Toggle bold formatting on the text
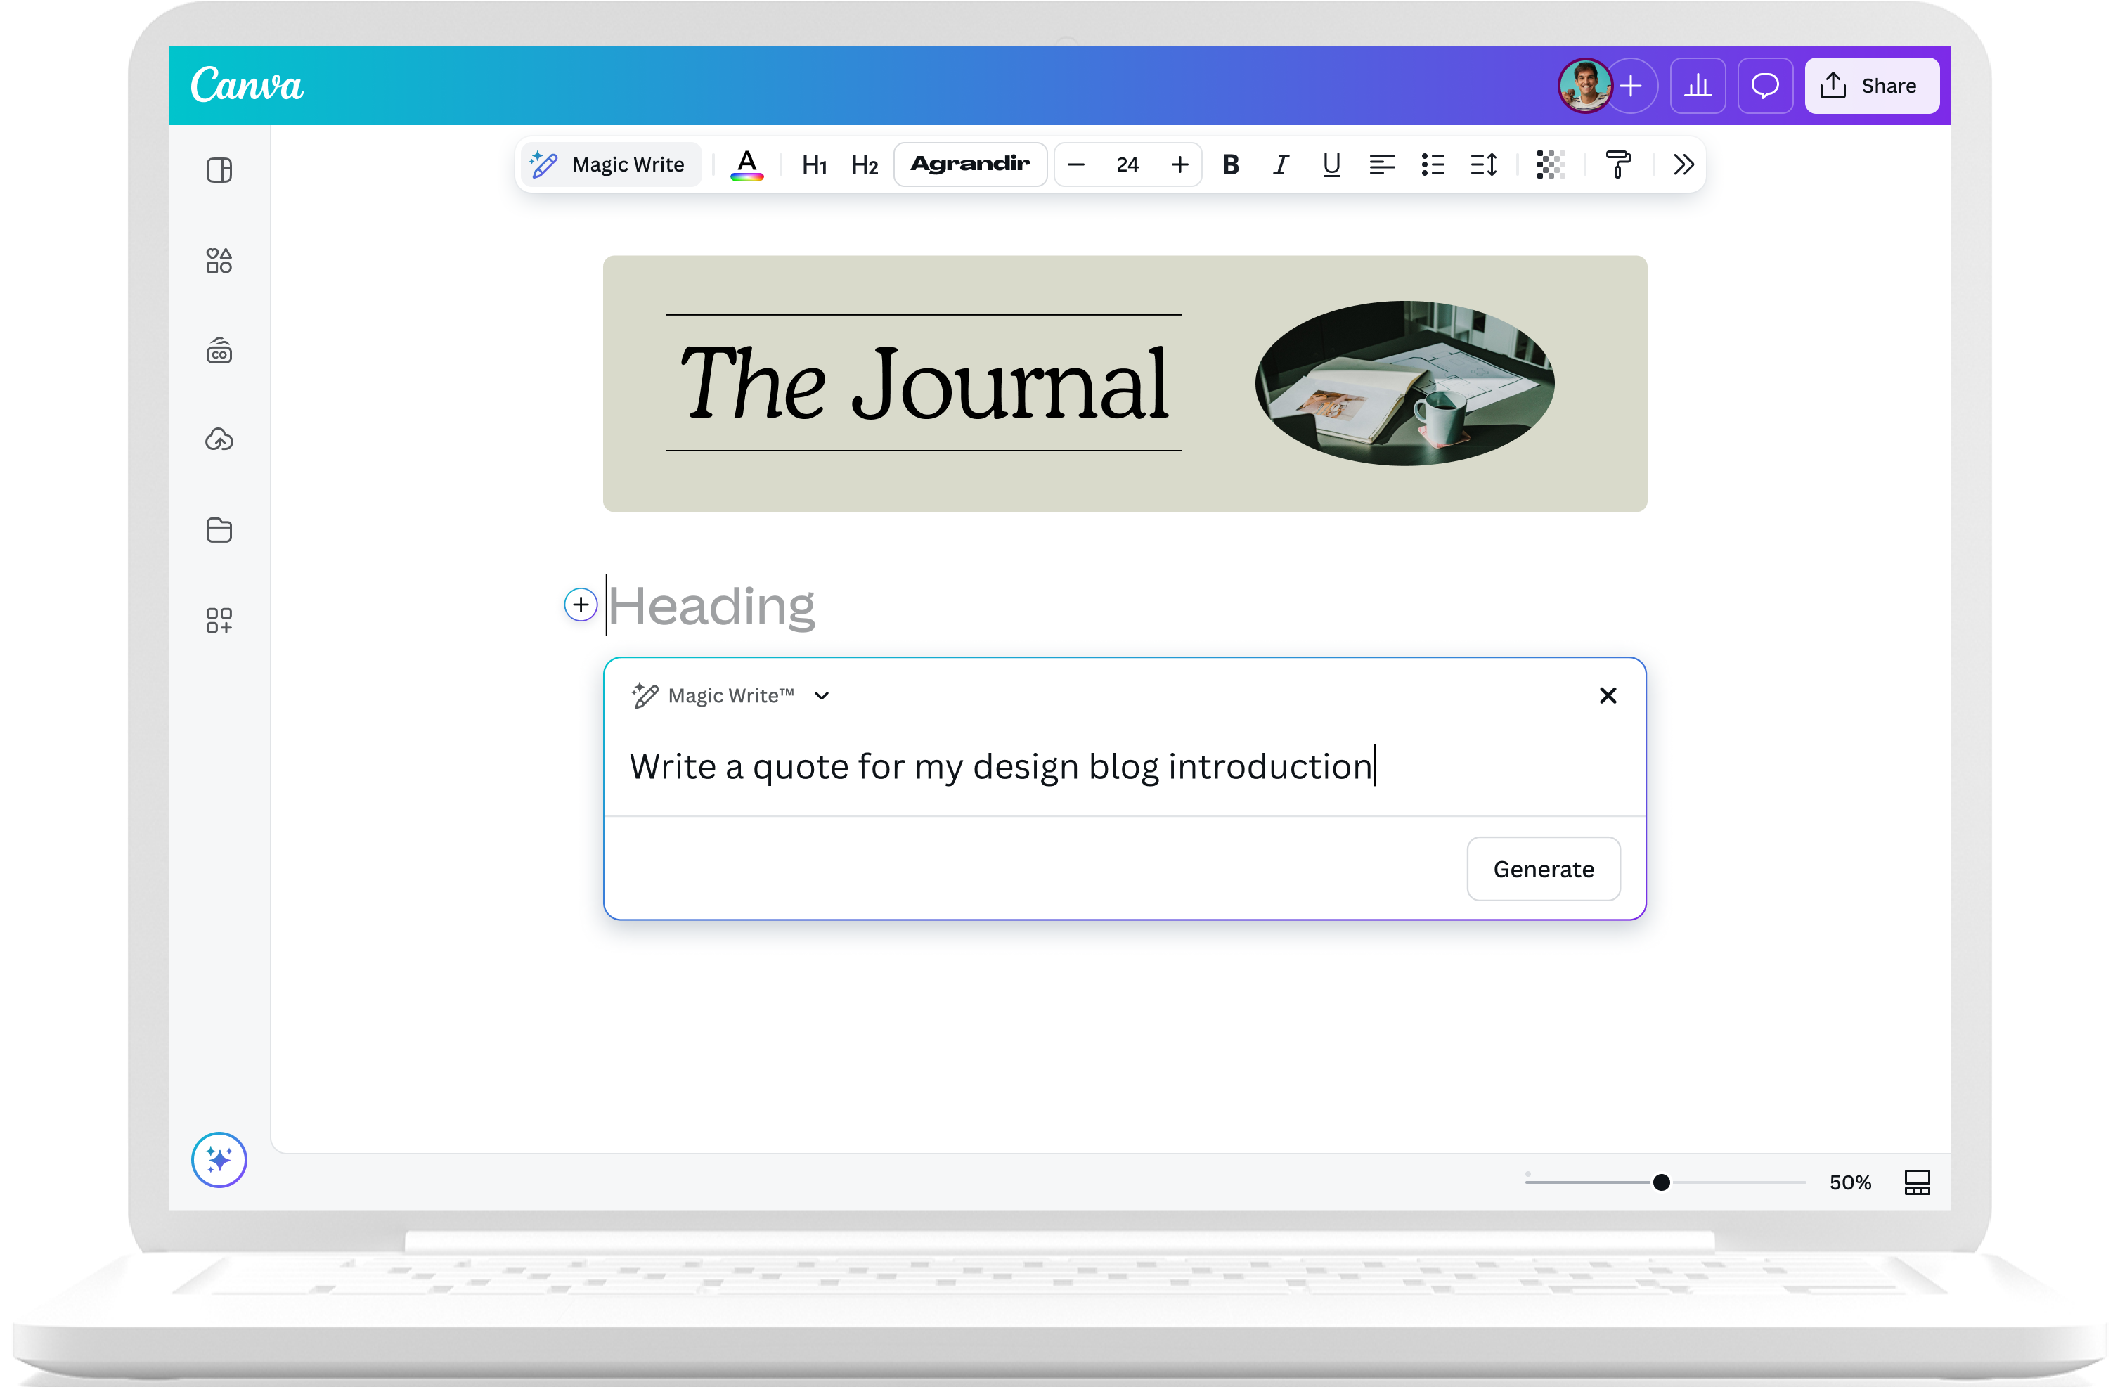 [1231, 164]
